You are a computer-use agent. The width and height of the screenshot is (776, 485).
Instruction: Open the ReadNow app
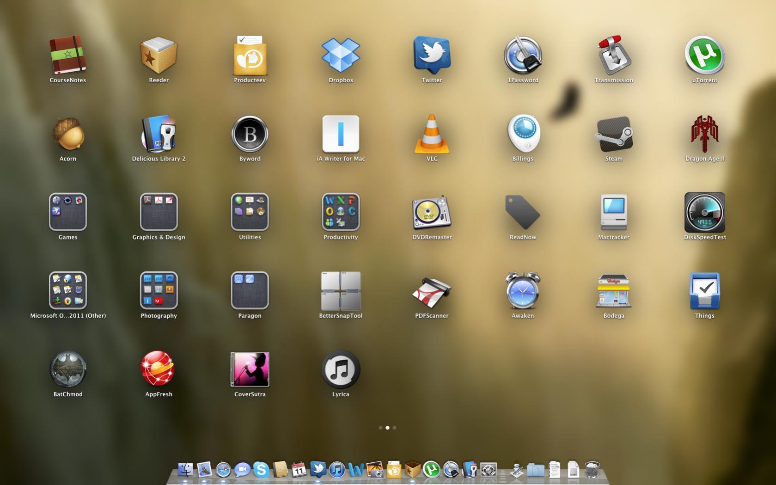(523, 212)
